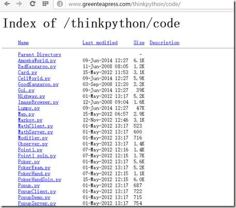236x208 pixels.
Task: Click the browser forward arrow
Action: point(19,4)
